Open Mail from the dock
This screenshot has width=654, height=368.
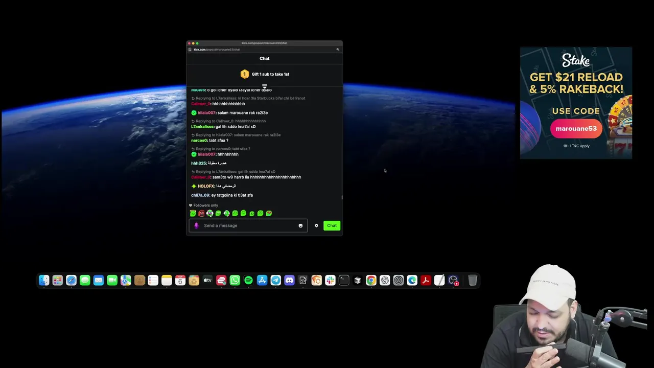[x=99, y=280]
